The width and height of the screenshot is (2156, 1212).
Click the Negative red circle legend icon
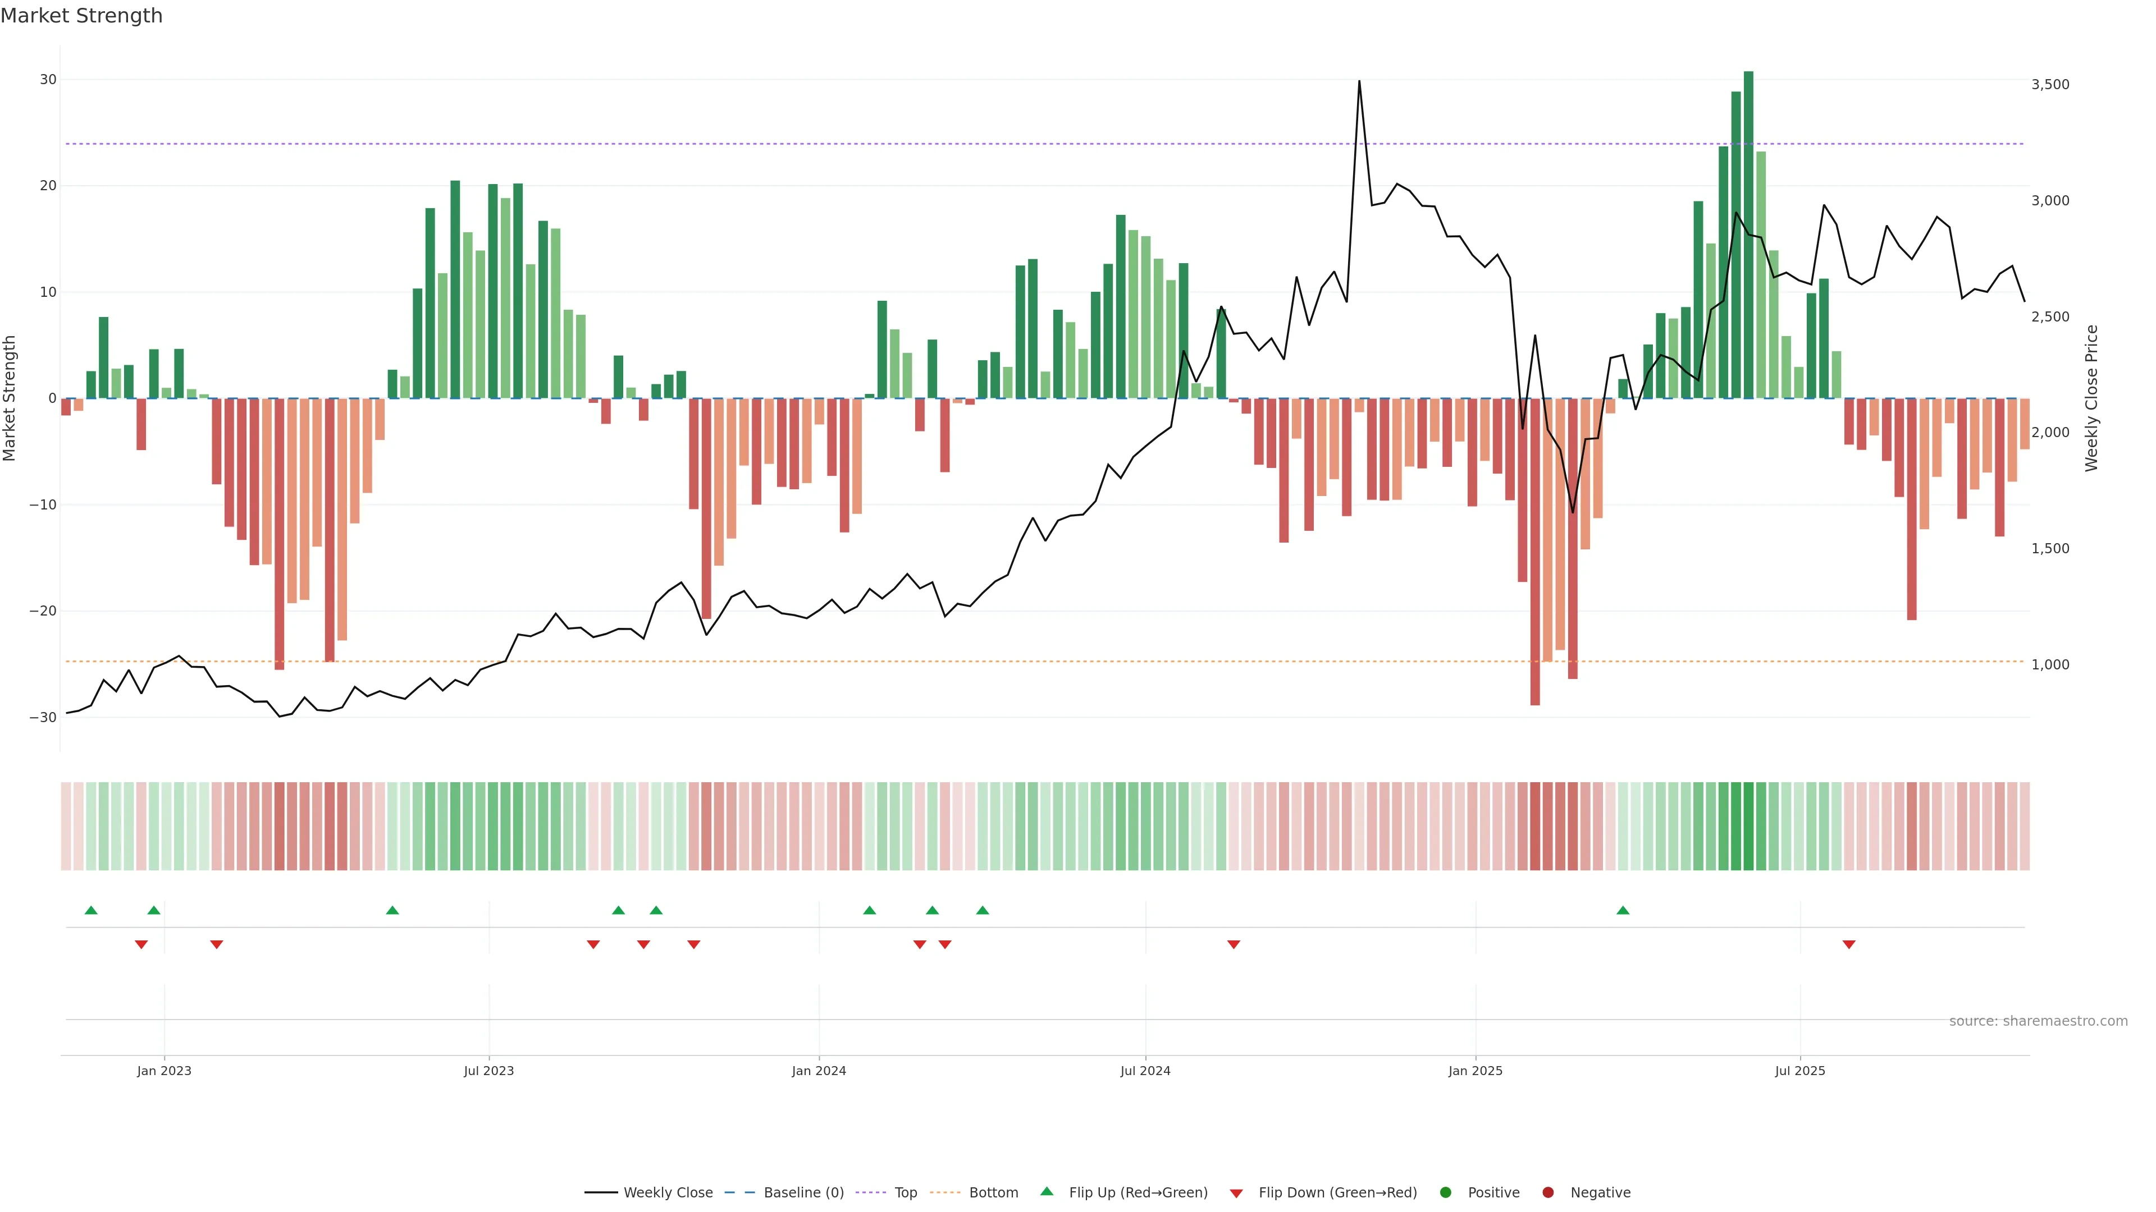[1547, 1193]
